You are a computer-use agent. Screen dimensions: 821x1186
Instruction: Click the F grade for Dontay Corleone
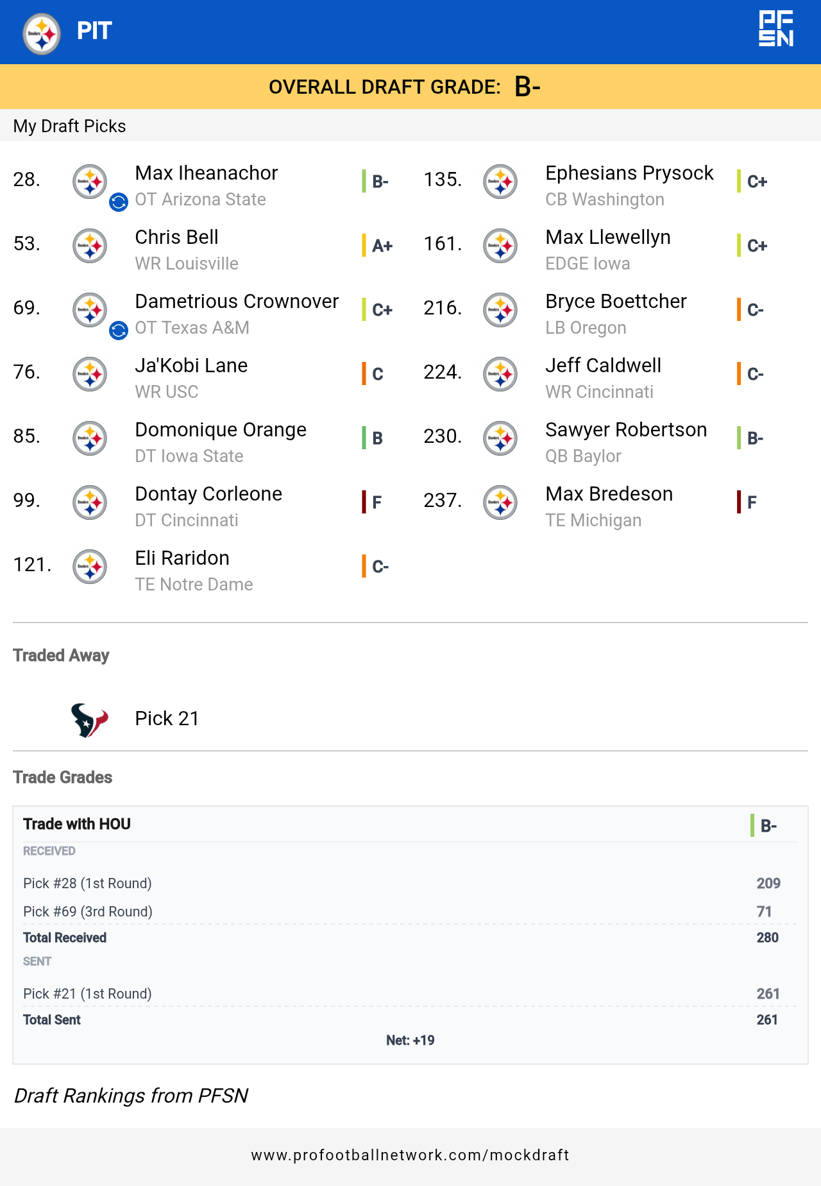tap(377, 503)
